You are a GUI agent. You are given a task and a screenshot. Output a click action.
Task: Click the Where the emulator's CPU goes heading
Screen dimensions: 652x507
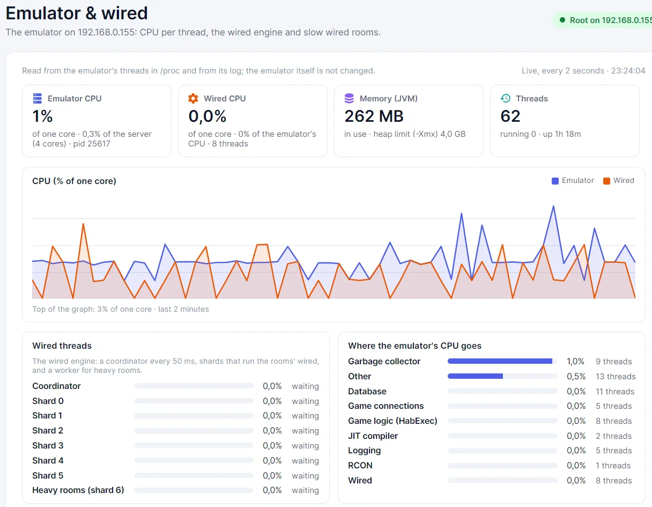pyautogui.click(x=415, y=346)
